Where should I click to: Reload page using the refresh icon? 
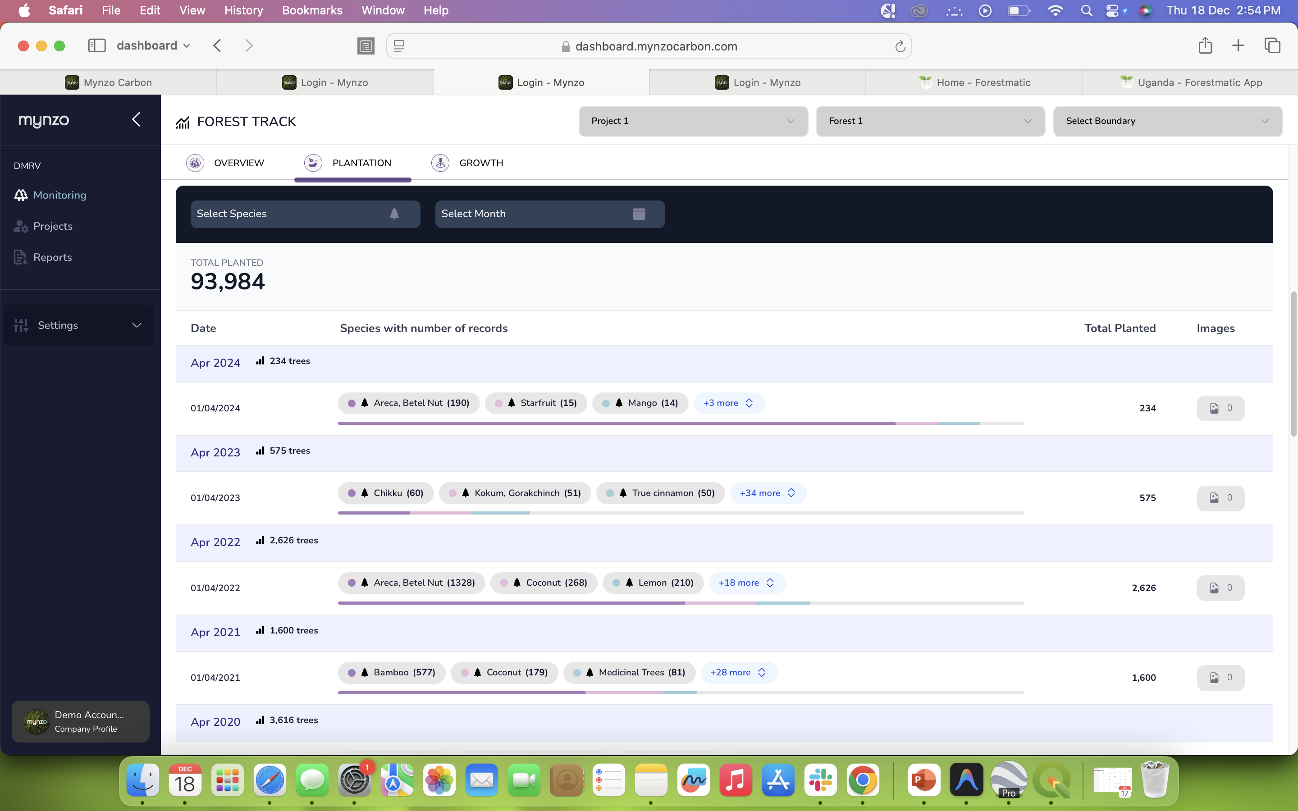coord(900,47)
